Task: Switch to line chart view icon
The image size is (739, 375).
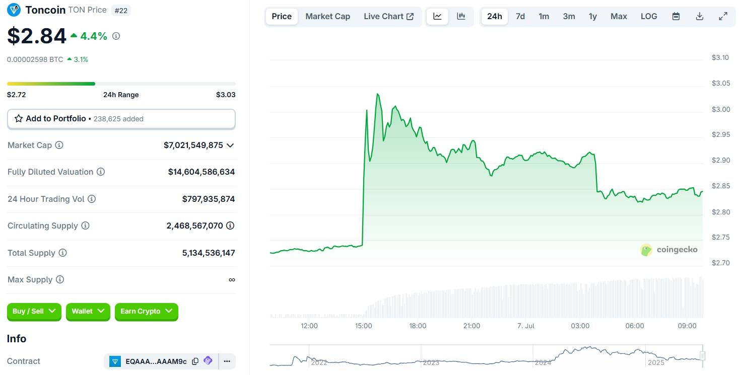Action: [x=437, y=16]
